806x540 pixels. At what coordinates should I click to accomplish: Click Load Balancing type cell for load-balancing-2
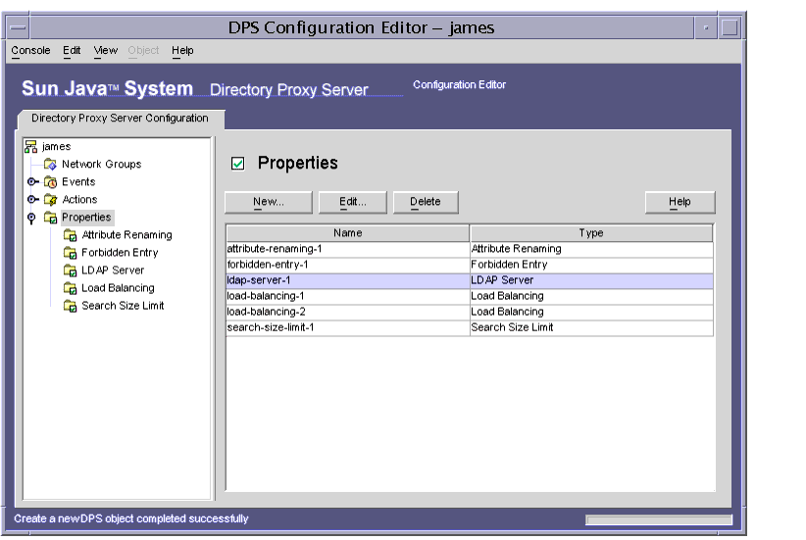pyautogui.click(x=591, y=312)
